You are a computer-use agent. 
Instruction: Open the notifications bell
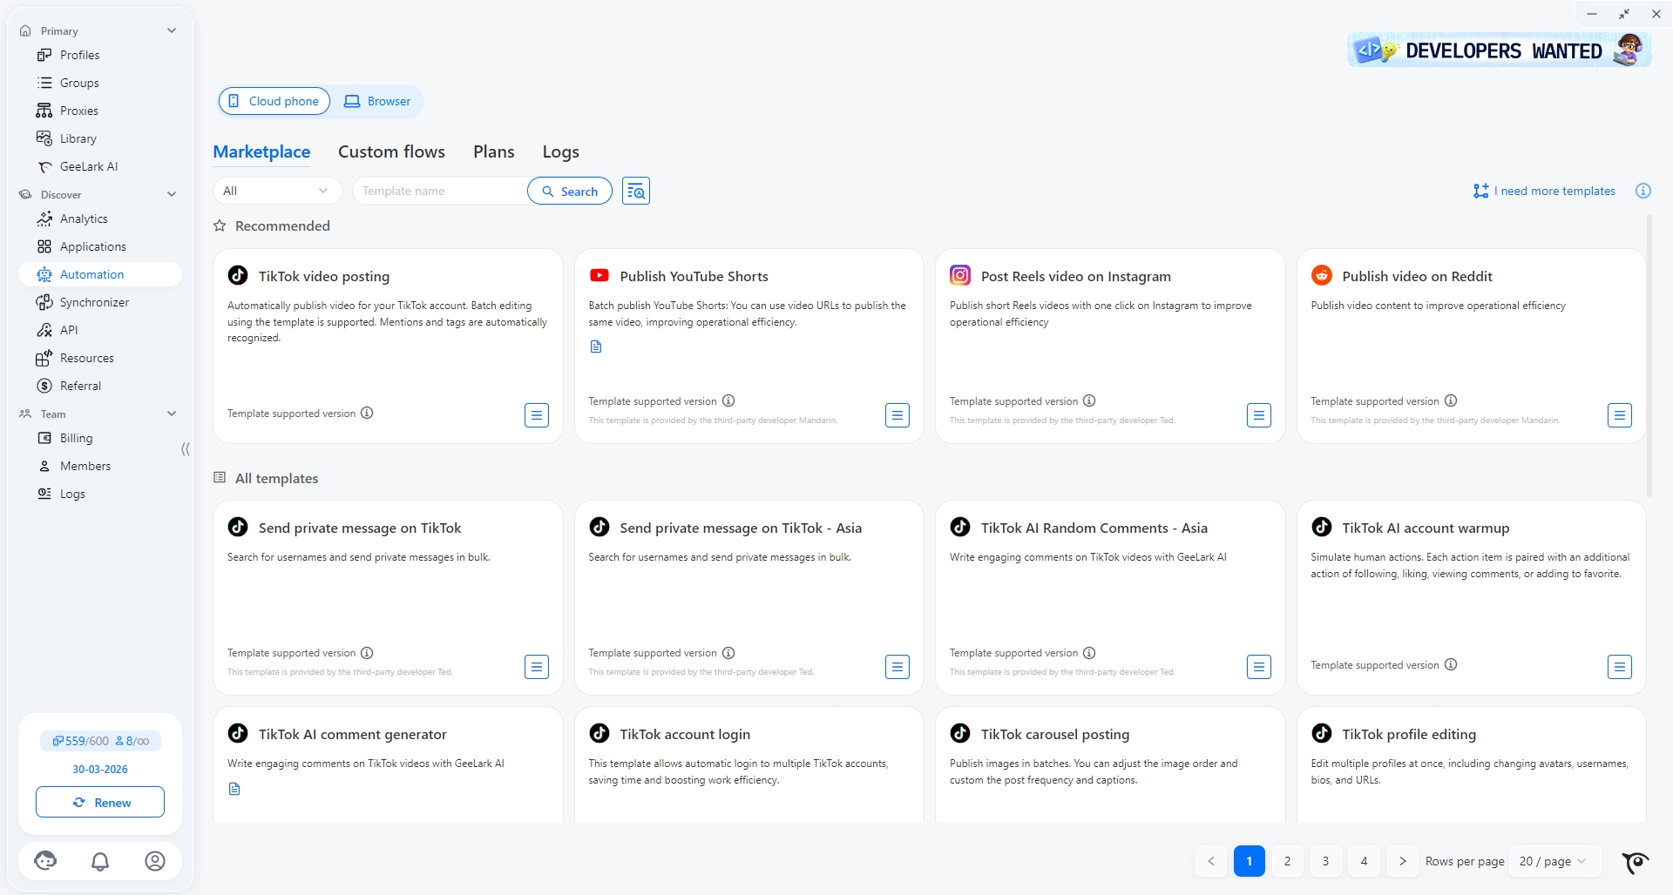coord(100,861)
